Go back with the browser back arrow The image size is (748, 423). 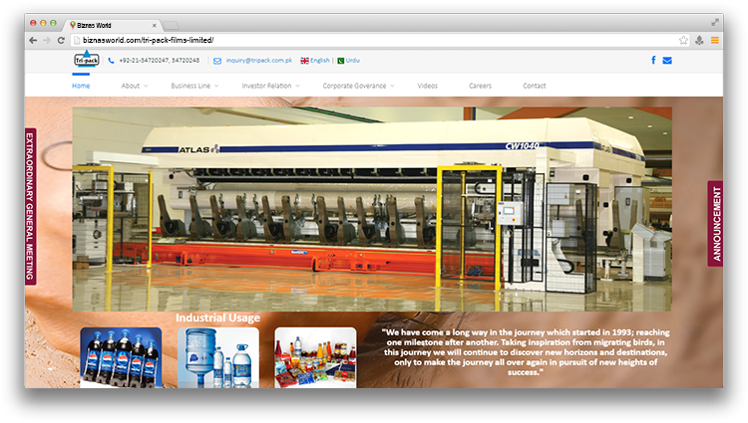[x=33, y=40]
